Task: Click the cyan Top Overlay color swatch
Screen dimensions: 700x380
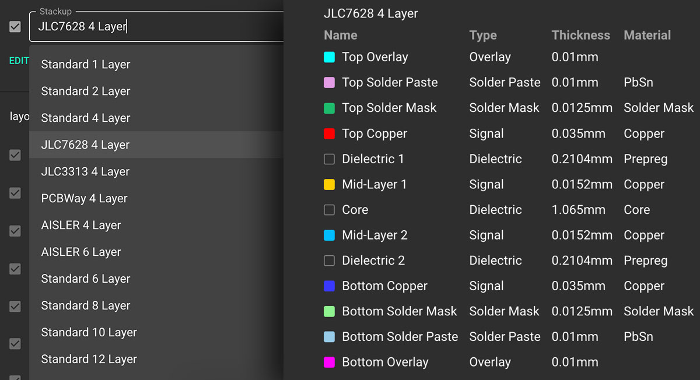Action: [x=329, y=57]
